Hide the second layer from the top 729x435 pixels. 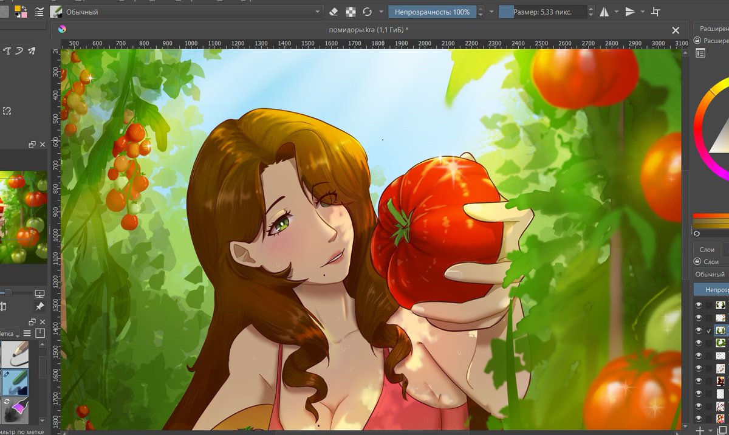tap(698, 317)
